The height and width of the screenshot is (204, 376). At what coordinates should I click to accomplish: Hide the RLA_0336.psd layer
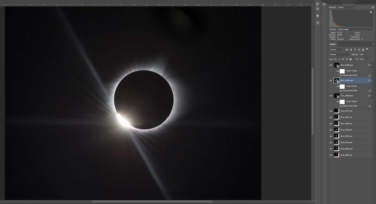(330, 65)
